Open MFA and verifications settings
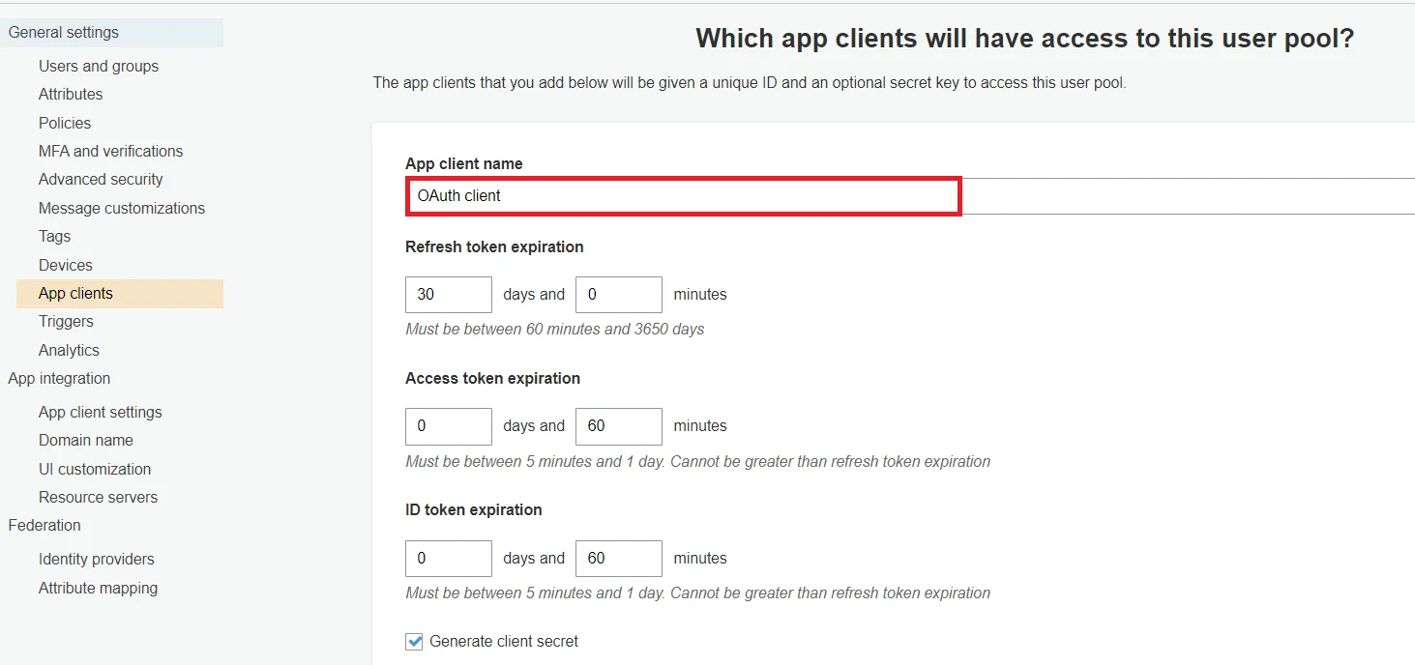Viewport: 1415px width, 665px height. point(110,152)
